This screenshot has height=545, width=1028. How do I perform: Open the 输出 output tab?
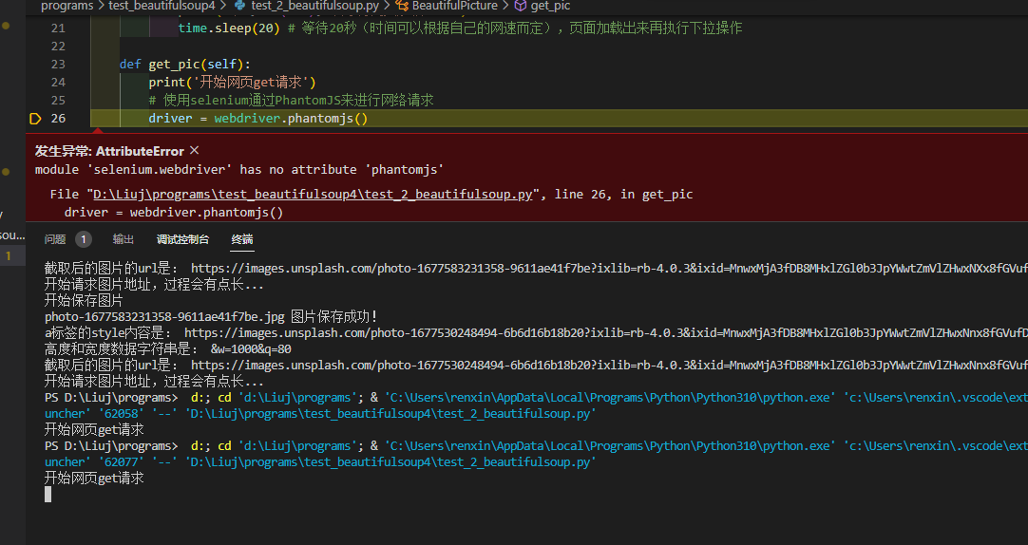pyautogui.click(x=124, y=239)
